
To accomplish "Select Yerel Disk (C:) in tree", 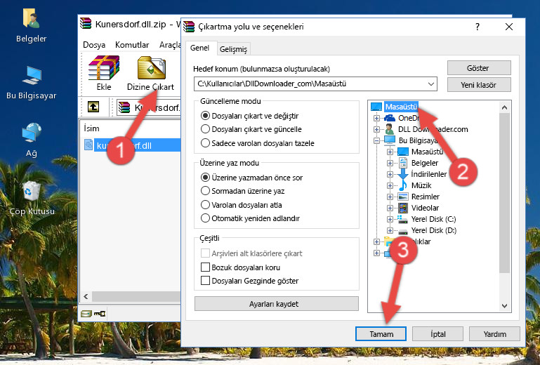I will point(433,219).
